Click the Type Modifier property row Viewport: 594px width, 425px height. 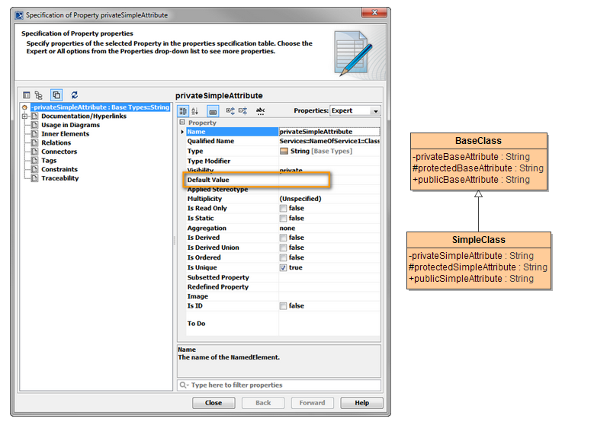(x=283, y=161)
